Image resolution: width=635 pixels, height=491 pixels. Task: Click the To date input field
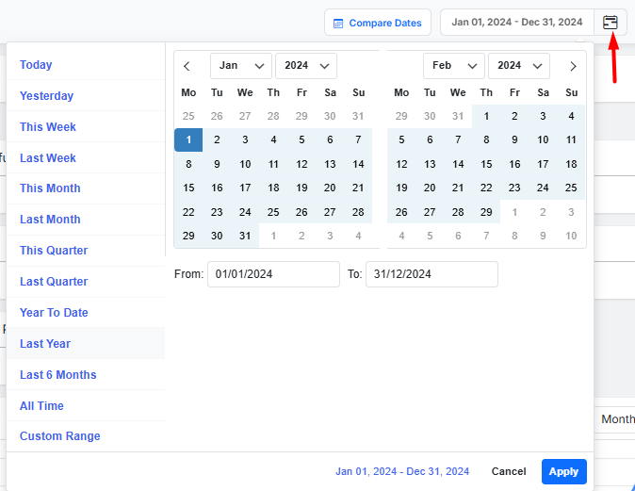pyautogui.click(x=431, y=274)
